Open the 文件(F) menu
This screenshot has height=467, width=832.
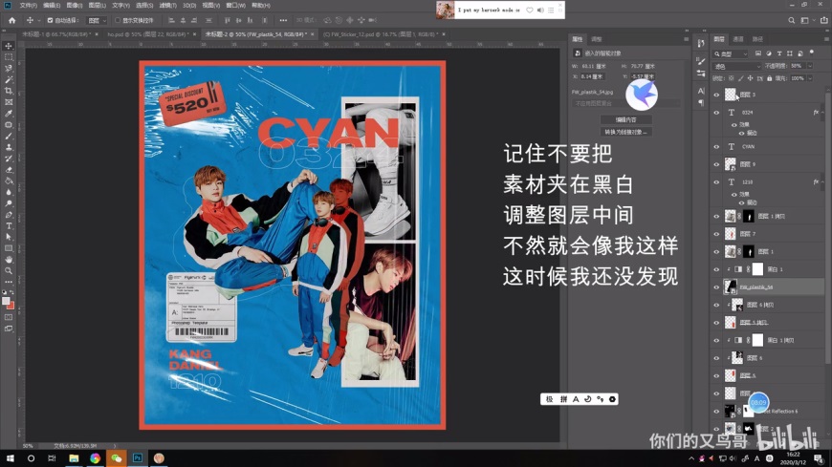coord(28,6)
